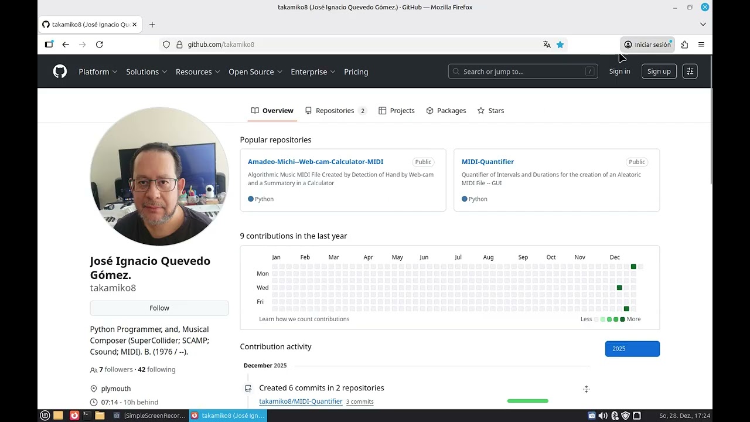The height and width of the screenshot is (422, 750).
Task: Click the Follow button
Action: click(x=159, y=308)
